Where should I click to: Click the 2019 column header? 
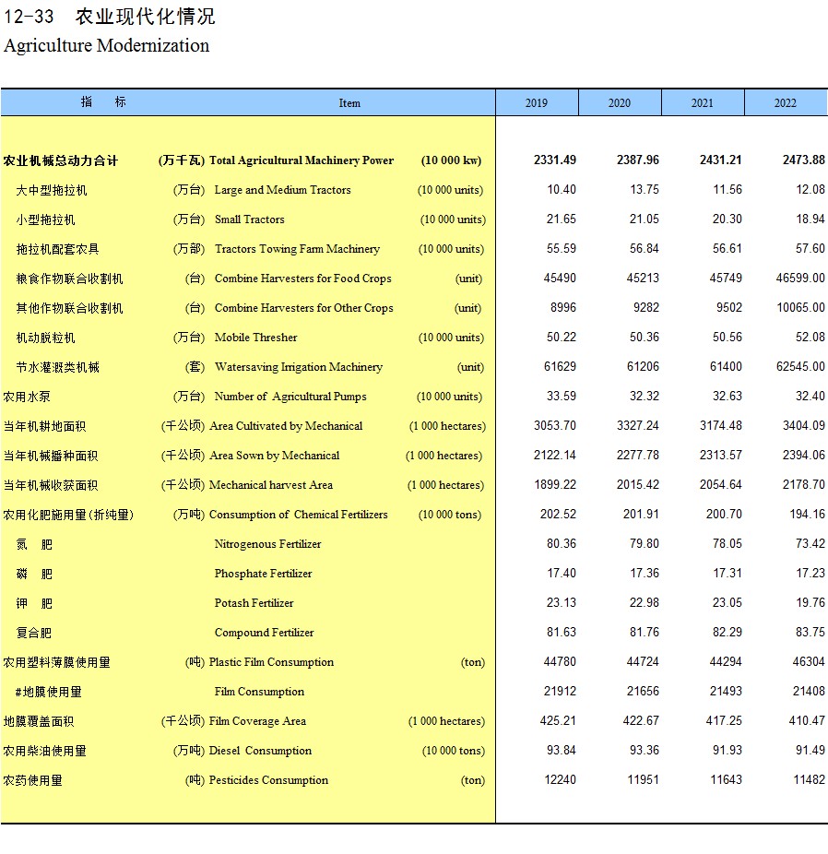tap(537, 103)
